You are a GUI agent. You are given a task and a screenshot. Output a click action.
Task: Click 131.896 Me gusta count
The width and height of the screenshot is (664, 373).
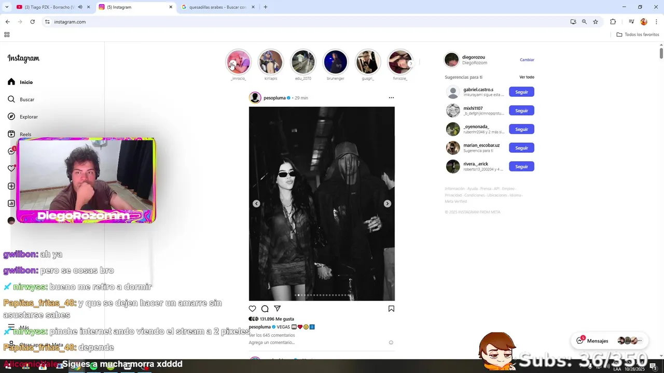277,319
